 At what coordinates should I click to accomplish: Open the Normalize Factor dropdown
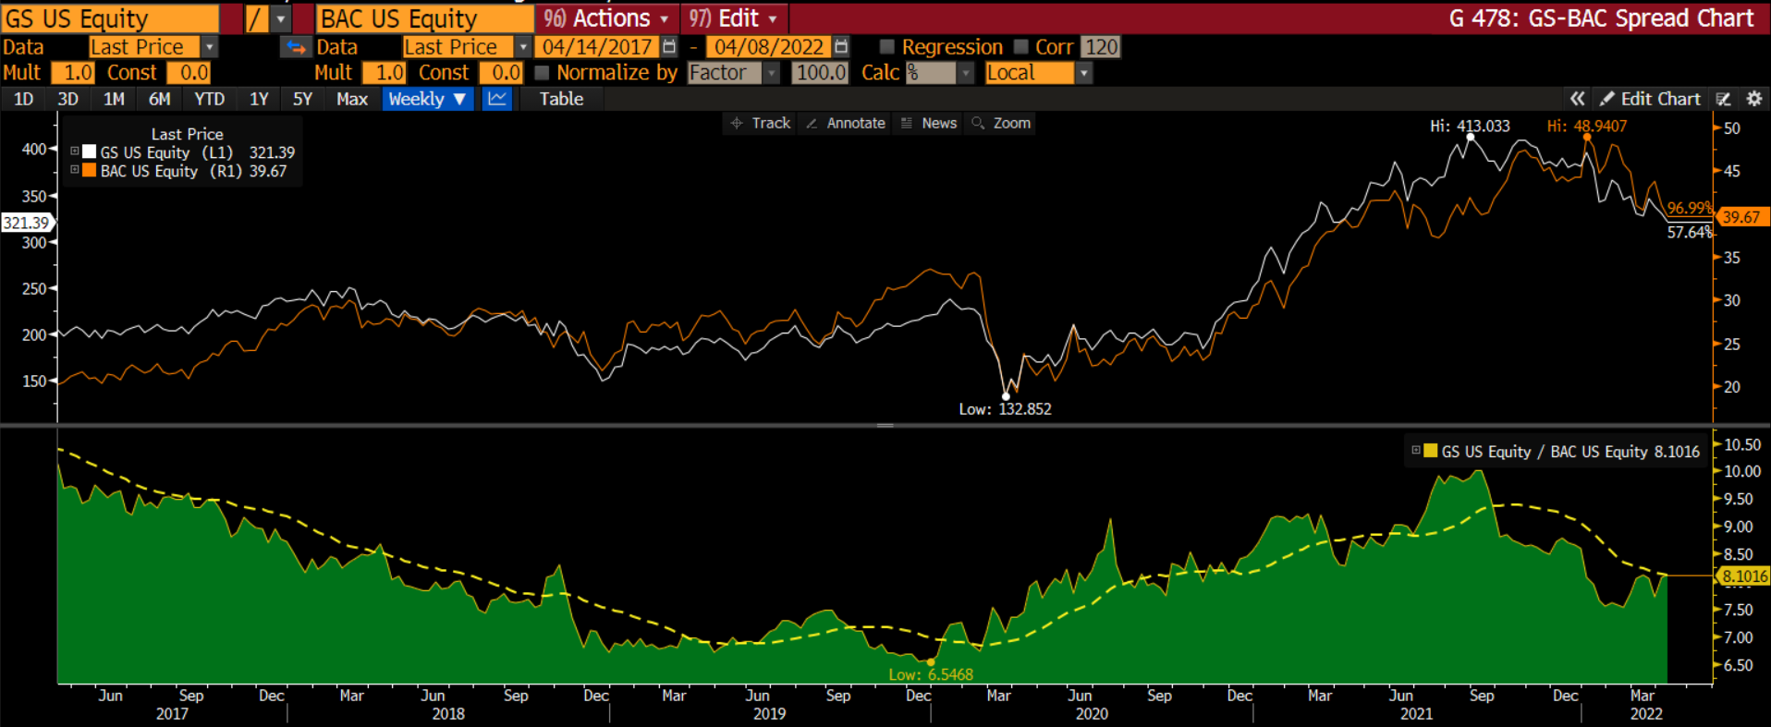coord(772,73)
